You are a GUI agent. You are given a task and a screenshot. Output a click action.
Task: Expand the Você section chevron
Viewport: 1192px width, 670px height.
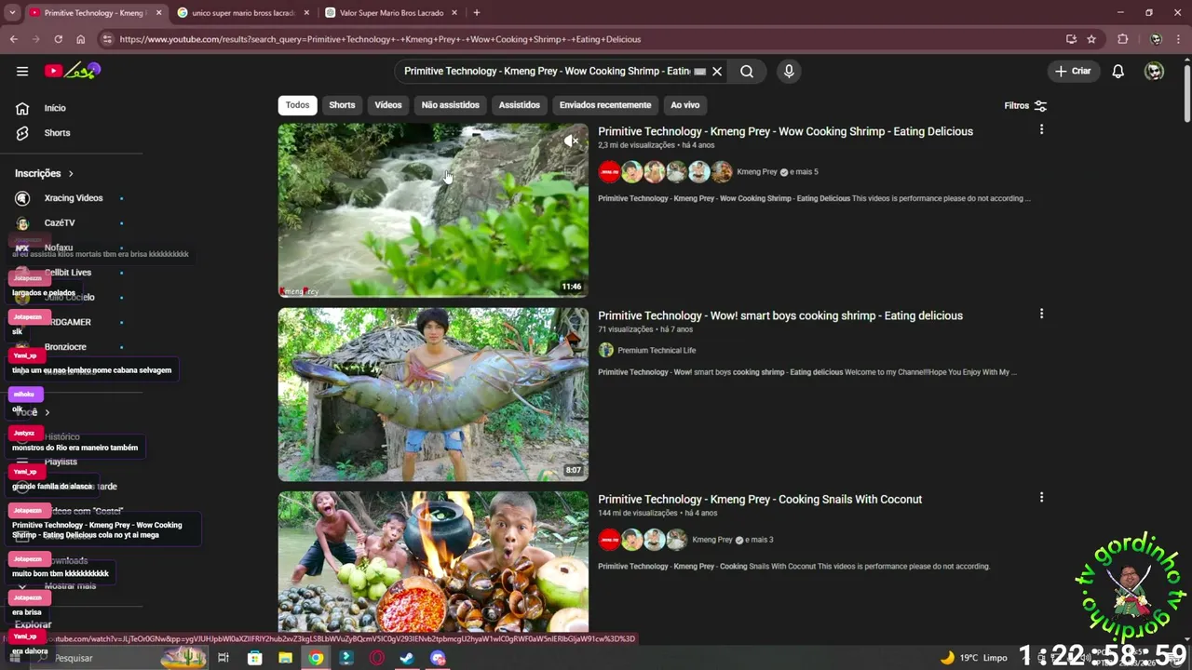click(47, 412)
